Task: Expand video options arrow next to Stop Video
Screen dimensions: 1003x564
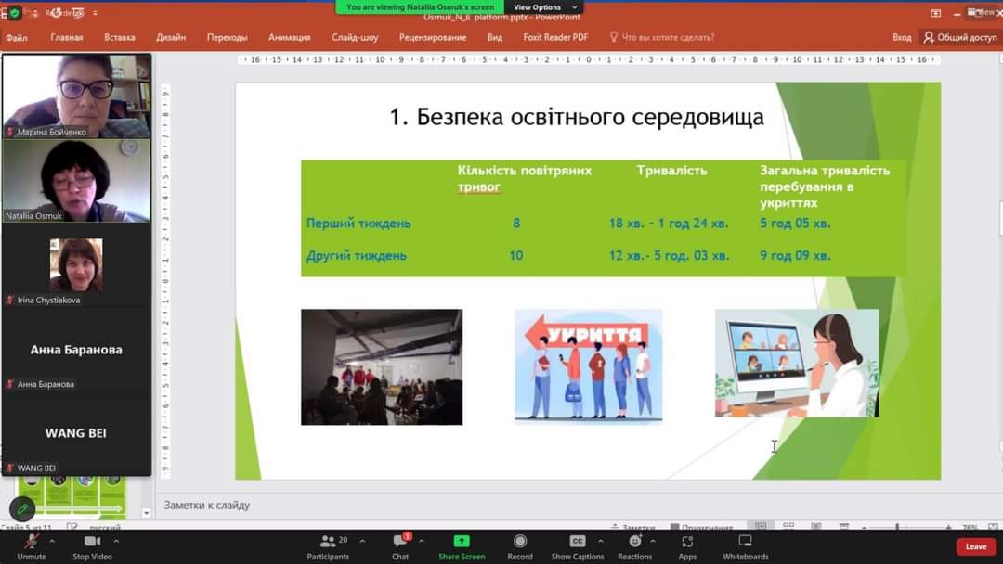Action: [x=116, y=541]
